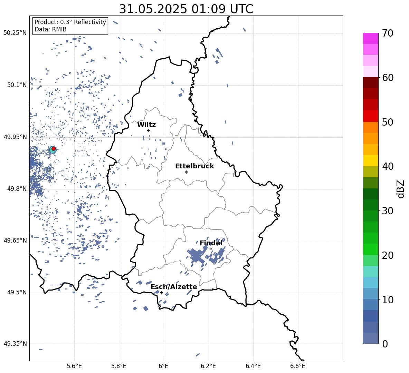The image size is (409, 373).
Task: Click the cross marker below Esch/Alzette
Action: (x=161, y=293)
